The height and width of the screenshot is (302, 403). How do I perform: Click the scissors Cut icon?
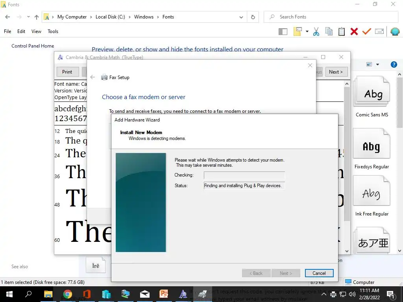(x=316, y=31)
